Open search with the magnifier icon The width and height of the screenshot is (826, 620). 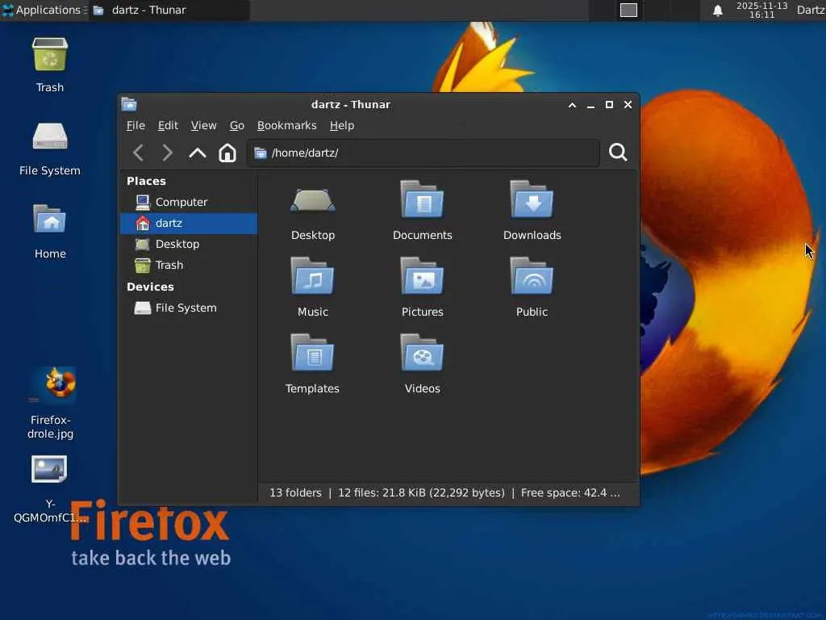pos(618,153)
